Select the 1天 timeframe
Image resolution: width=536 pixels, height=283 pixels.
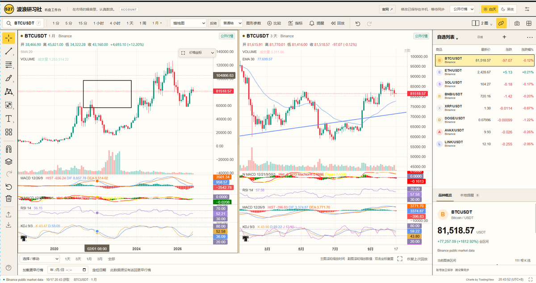pos(130,23)
